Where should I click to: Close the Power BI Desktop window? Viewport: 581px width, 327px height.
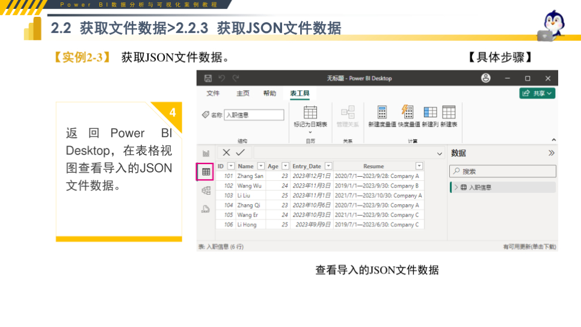coord(548,78)
